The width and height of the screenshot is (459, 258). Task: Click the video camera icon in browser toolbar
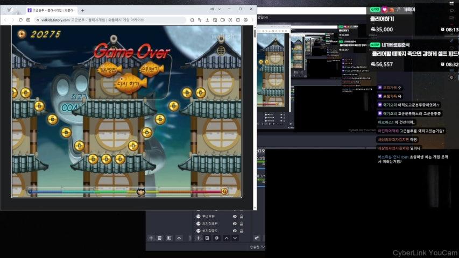pyautogui.click(x=223, y=20)
